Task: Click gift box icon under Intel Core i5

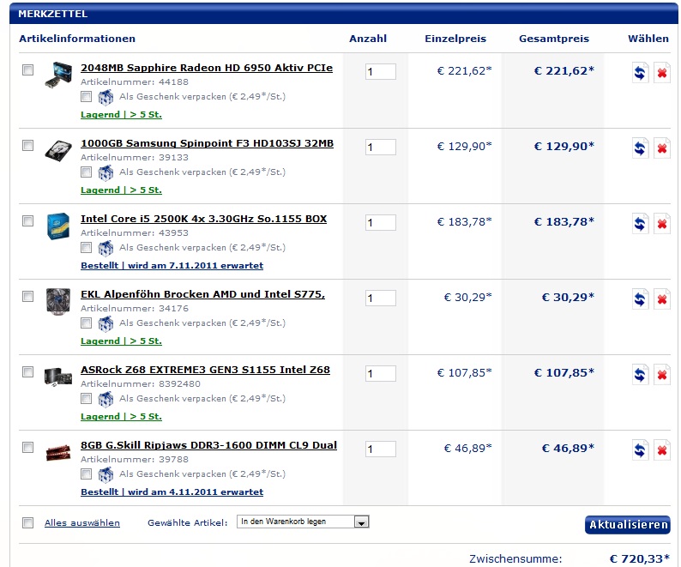Action: [x=105, y=249]
